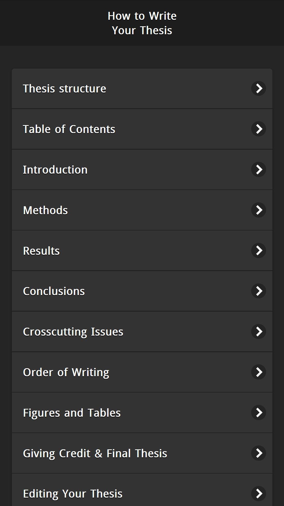Click the How to Write Your Thesis title

coord(142,23)
